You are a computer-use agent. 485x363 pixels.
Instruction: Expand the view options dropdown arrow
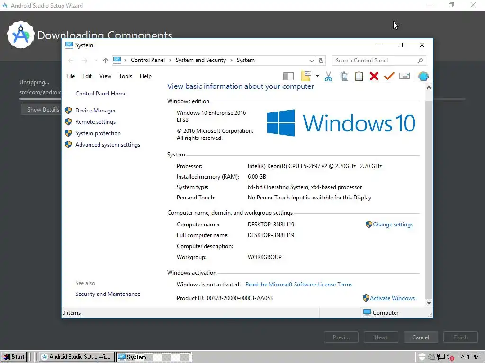tap(317, 76)
